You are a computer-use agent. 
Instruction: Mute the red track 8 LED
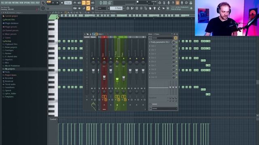coord(104,58)
